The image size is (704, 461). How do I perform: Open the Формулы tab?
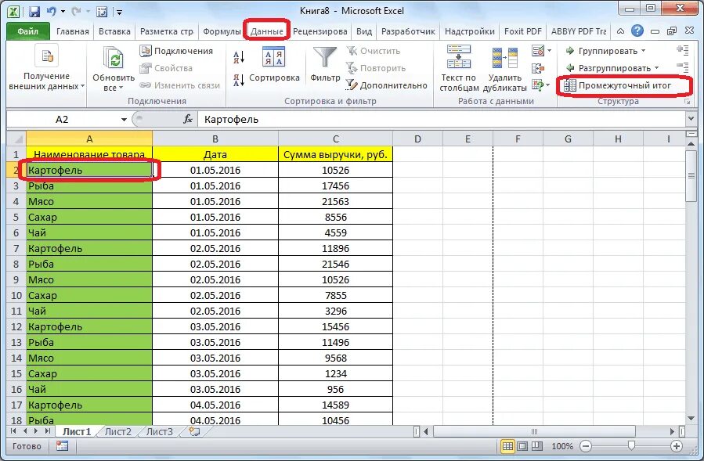pyautogui.click(x=222, y=31)
